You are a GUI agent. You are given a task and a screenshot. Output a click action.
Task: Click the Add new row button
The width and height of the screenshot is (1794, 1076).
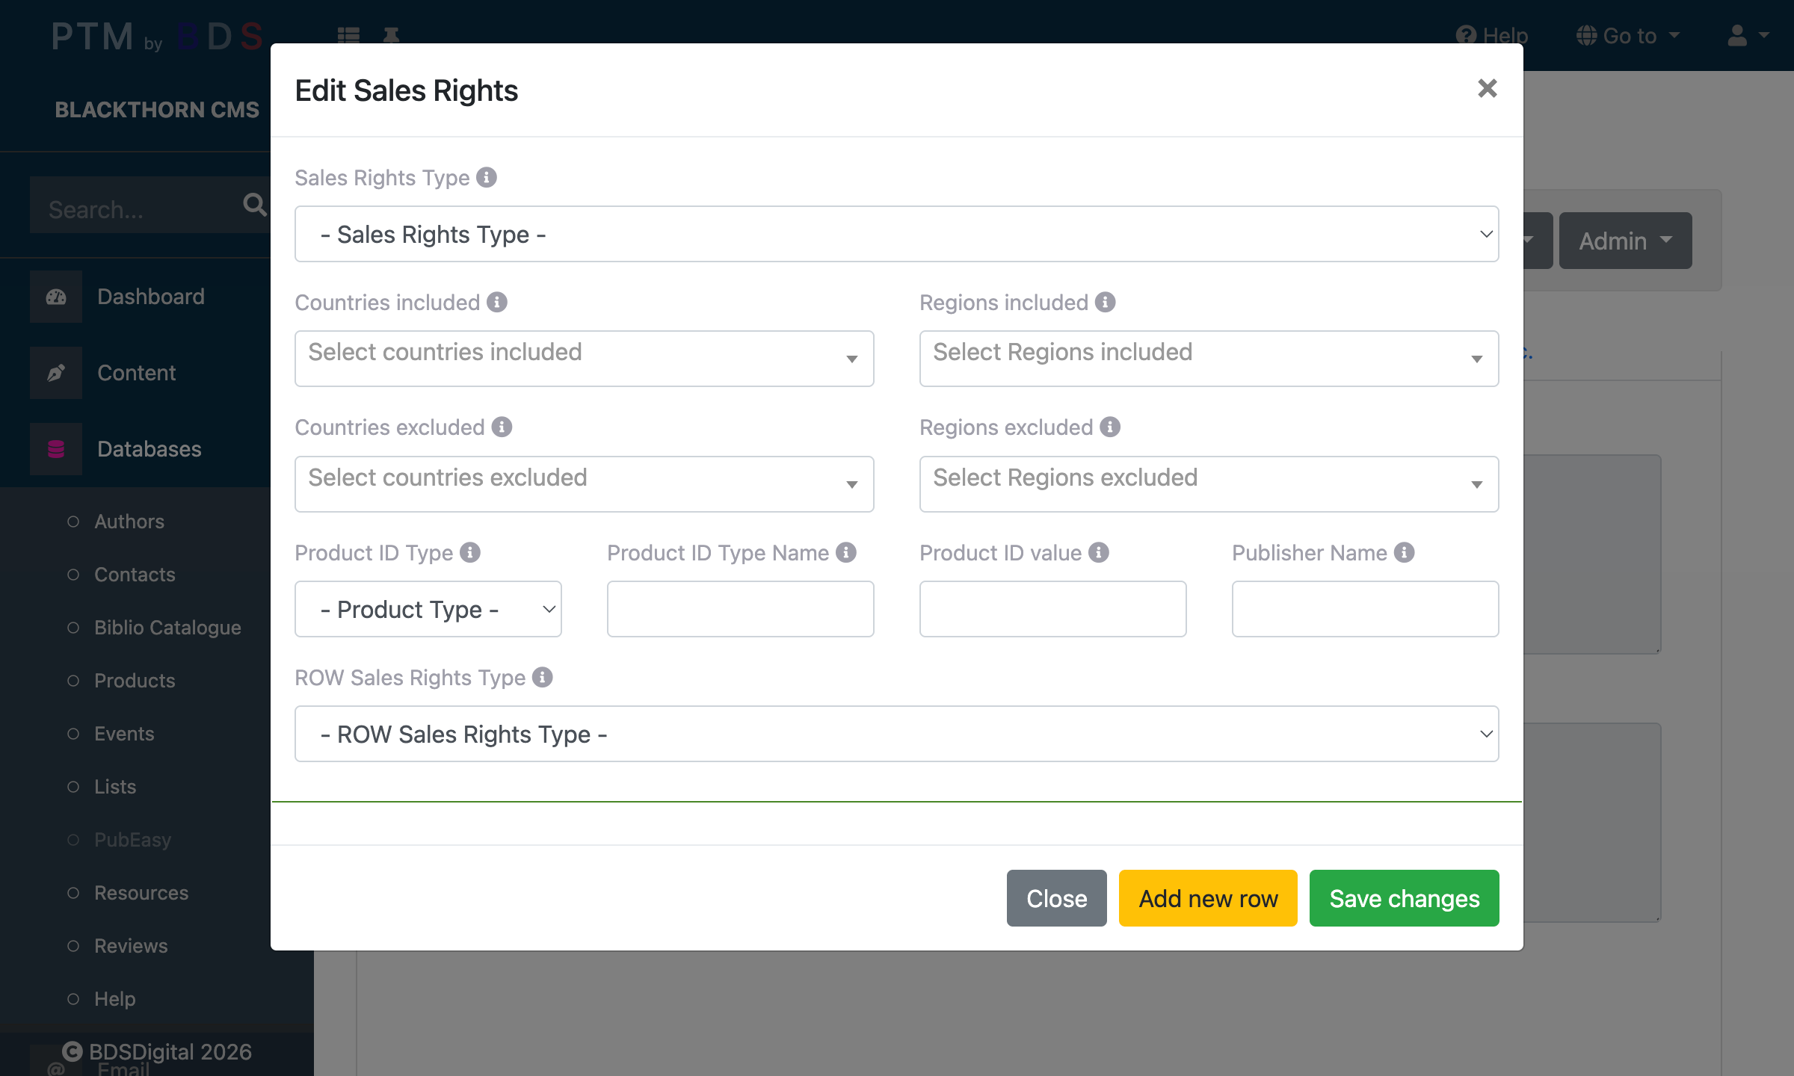(x=1207, y=898)
